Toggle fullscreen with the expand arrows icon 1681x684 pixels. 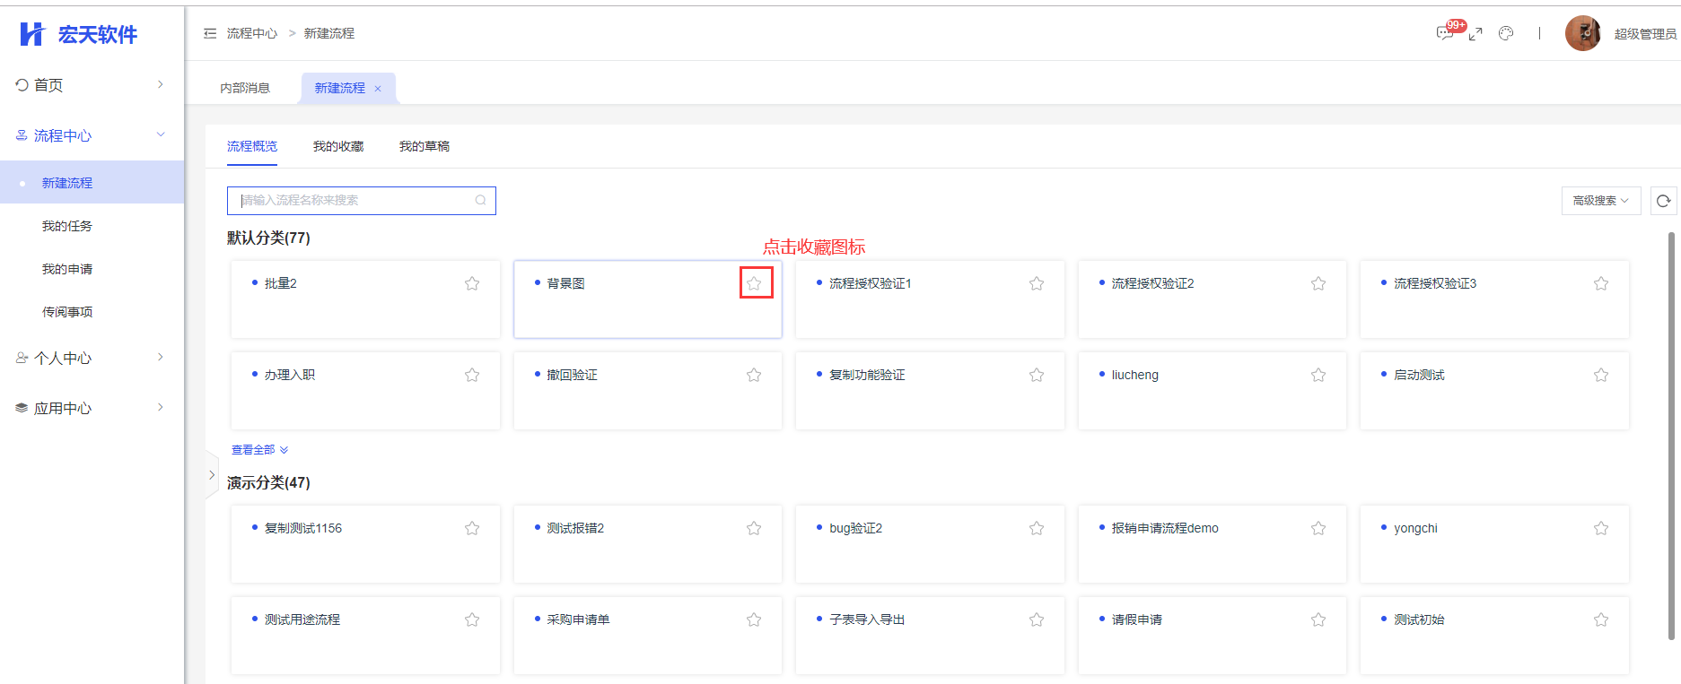(1475, 34)
